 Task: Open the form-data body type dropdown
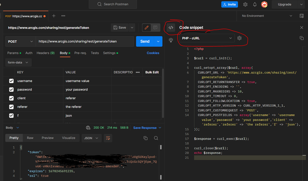[x=18, y=62]
